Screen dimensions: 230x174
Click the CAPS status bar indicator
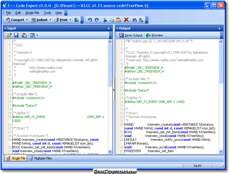(188, 166)
